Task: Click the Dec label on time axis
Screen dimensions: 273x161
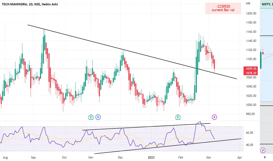Action: (120, 157)
